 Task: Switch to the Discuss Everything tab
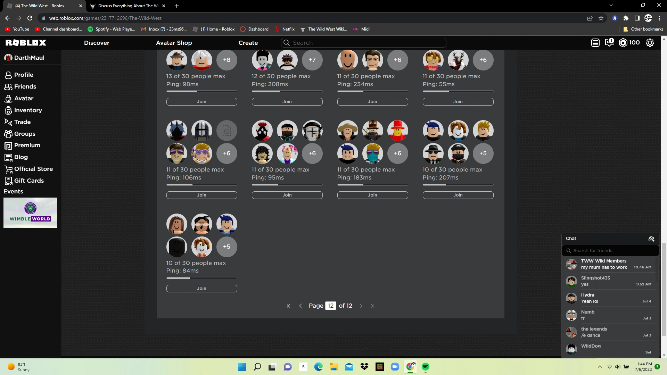click(127, 6)
